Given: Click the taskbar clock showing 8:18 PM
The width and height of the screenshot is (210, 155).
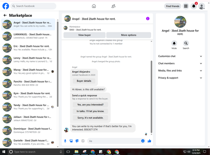Looking at the screenshot, I should click(x=196, y=152).
